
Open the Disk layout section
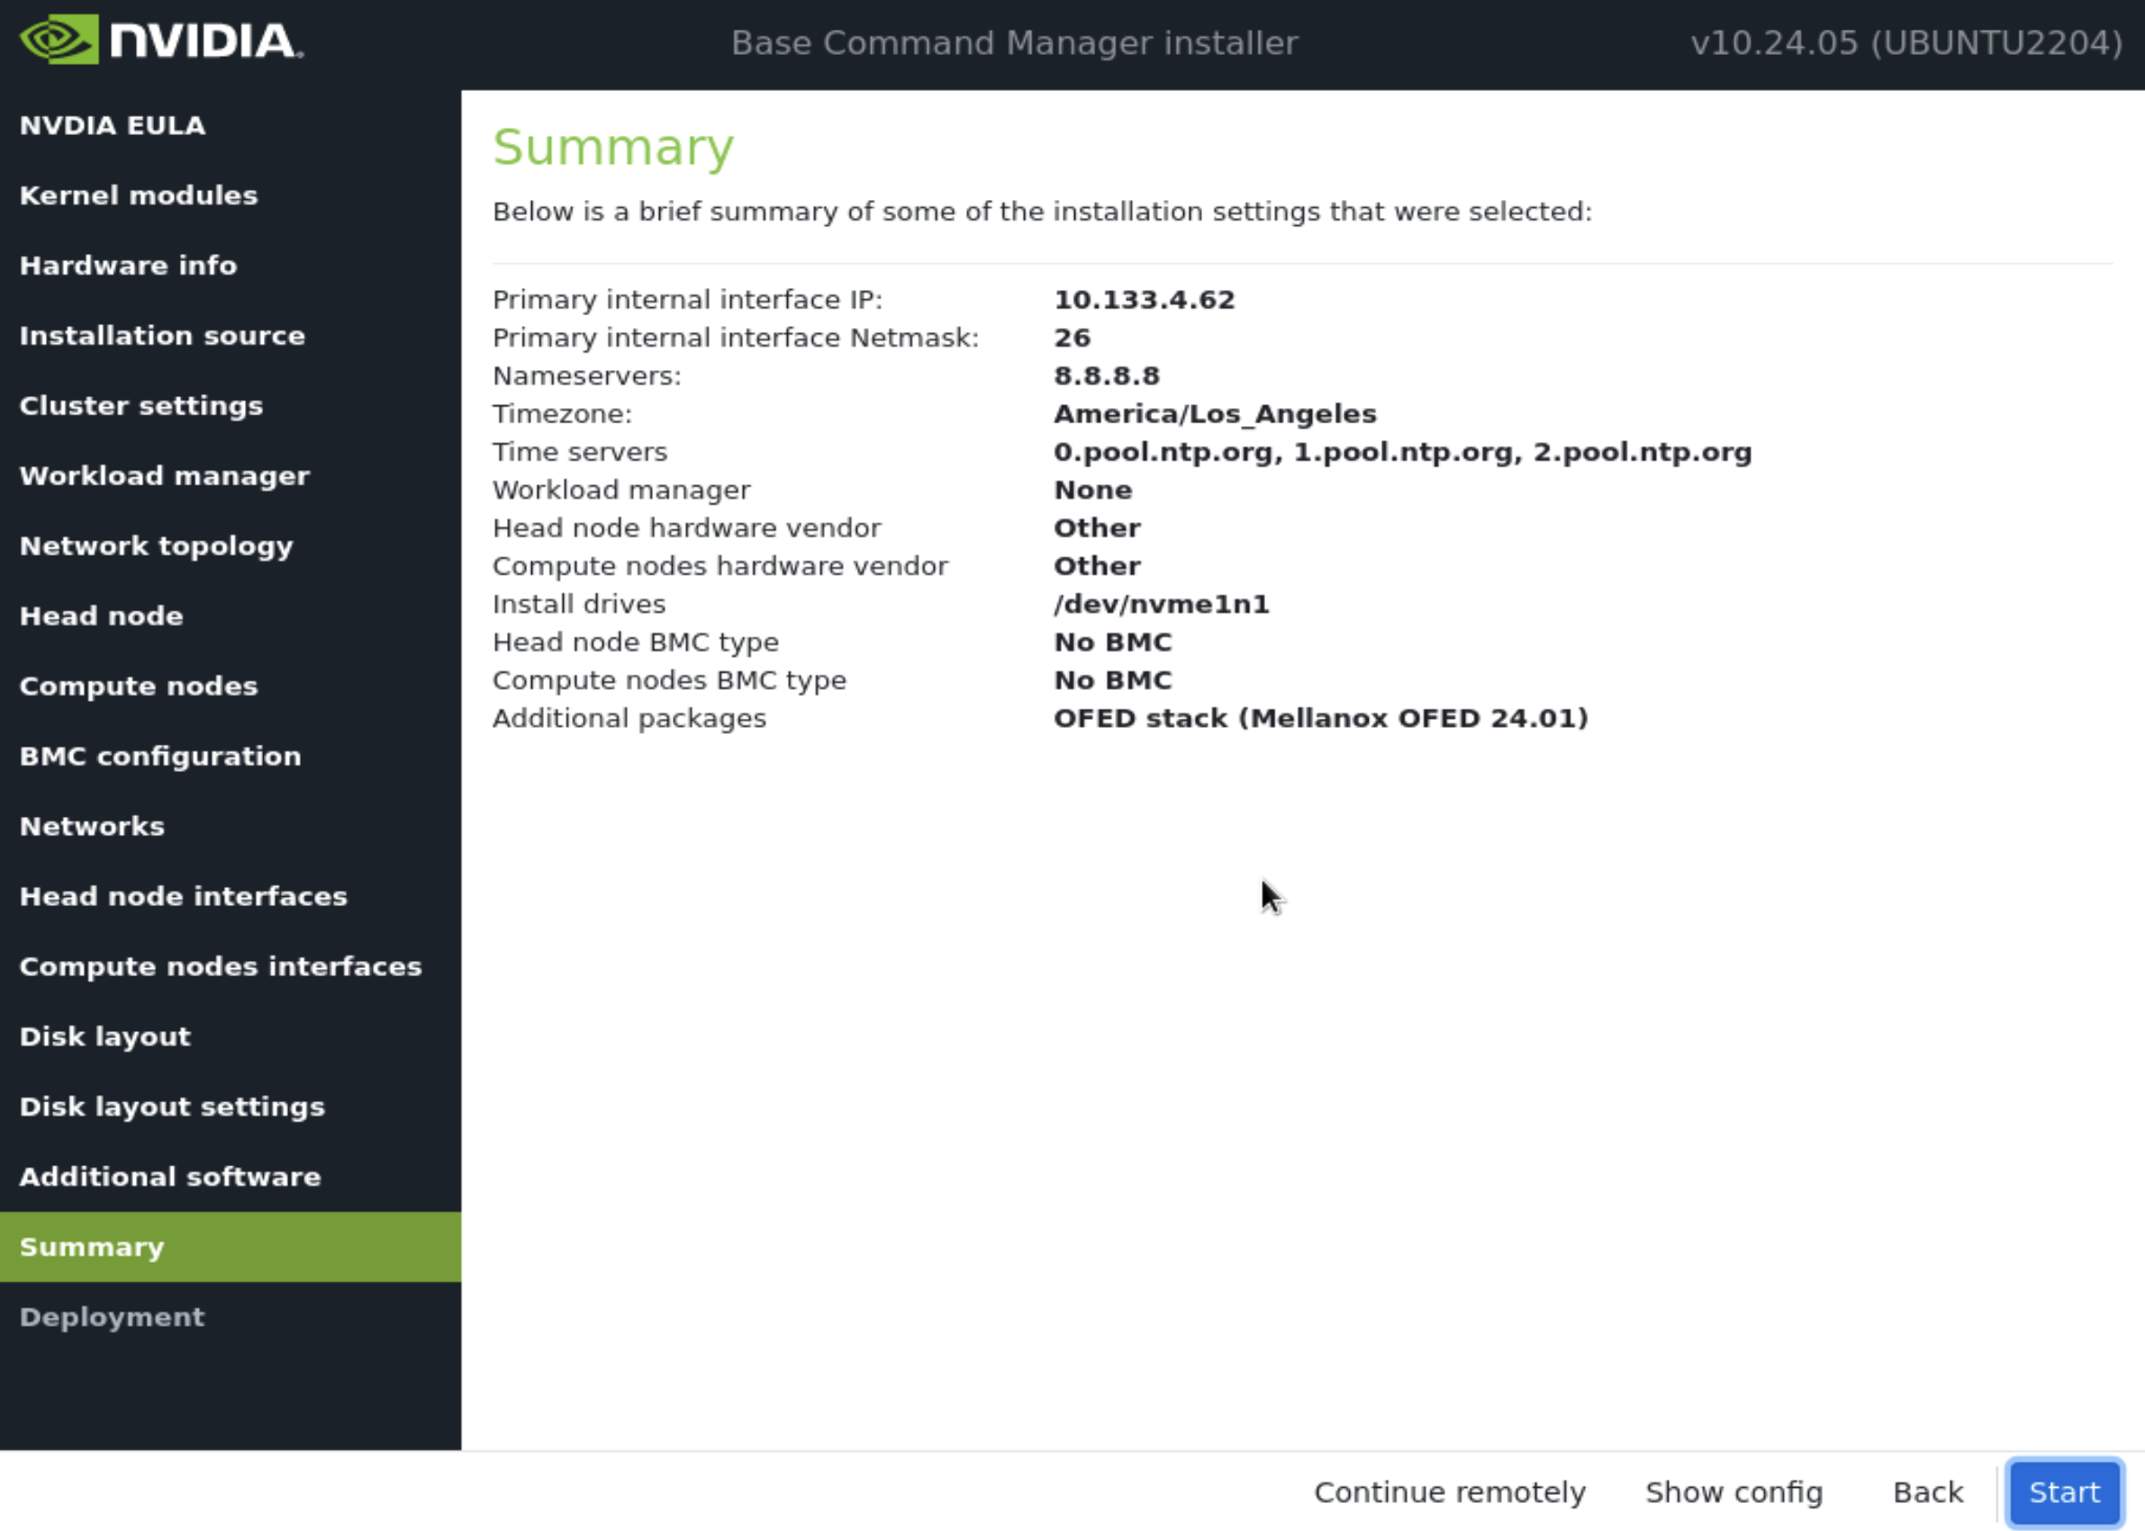click(104, 1036)
